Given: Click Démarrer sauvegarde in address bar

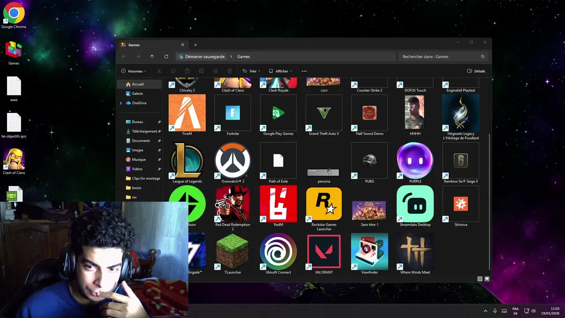Looking at the screenshot, I should pos(205,57).
